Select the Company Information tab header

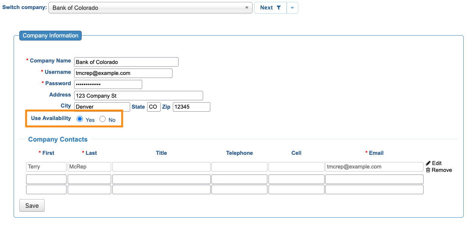pos(50,36)
